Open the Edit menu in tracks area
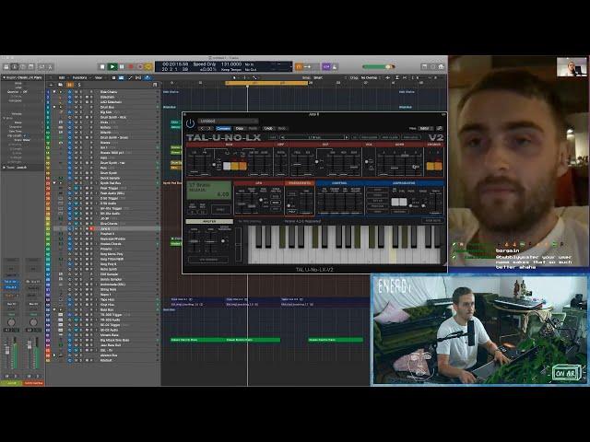Viewport: 590px width, 442px height. coord(62,77)
